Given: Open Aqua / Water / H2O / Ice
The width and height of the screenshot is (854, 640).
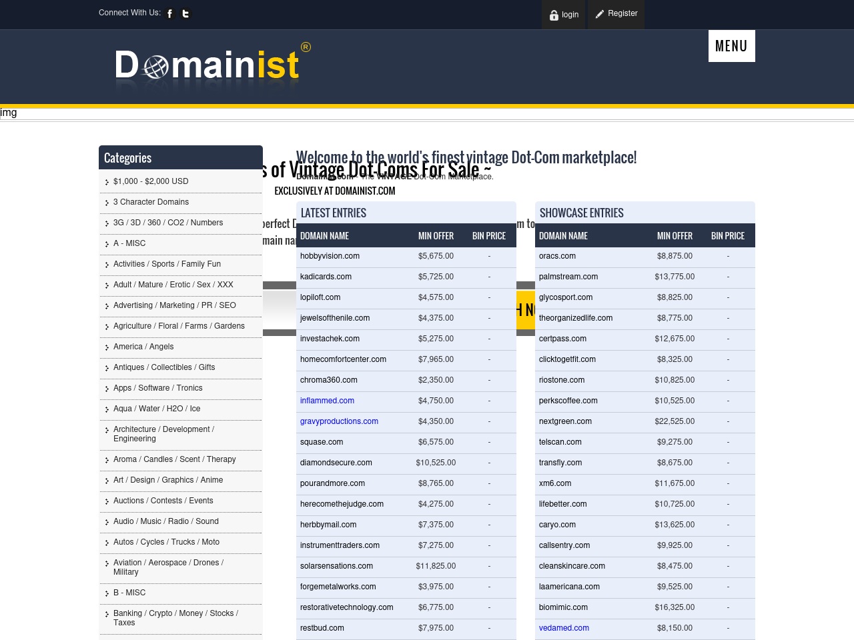Looking at the screenshot, I should coord(157,409).
